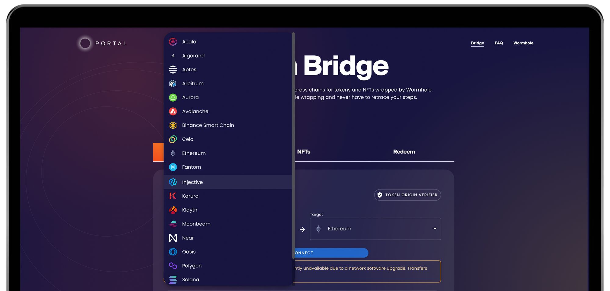Select Moonbeam from the list

[228, 224]
